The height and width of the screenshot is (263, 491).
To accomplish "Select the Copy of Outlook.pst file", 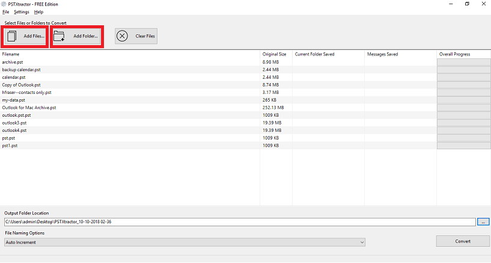I will coord(21,85).
